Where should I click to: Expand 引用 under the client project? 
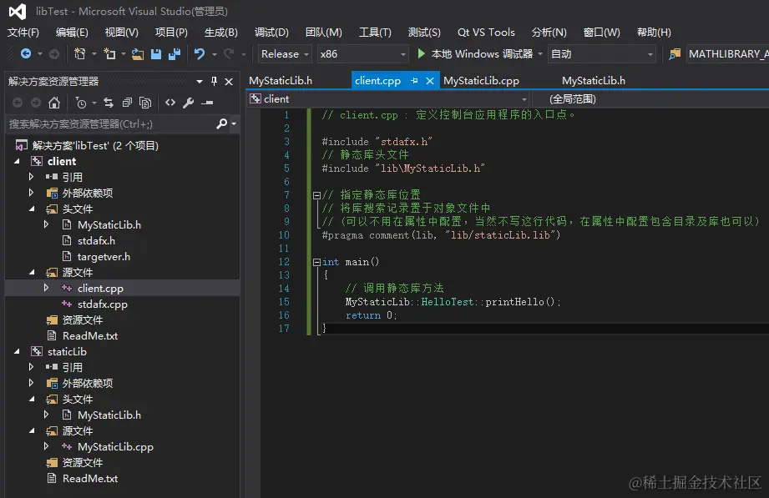(32, 177)
